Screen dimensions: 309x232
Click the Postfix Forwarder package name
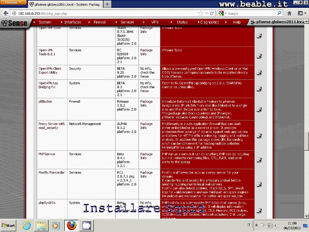pos(51,173)
